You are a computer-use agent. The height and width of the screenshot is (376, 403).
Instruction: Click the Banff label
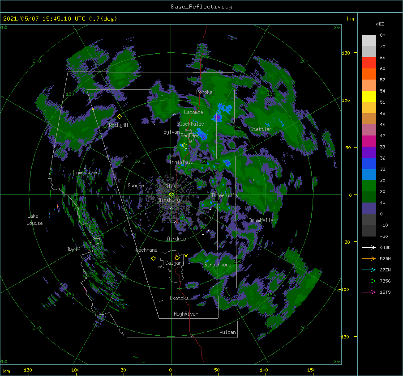pos(74,249)
